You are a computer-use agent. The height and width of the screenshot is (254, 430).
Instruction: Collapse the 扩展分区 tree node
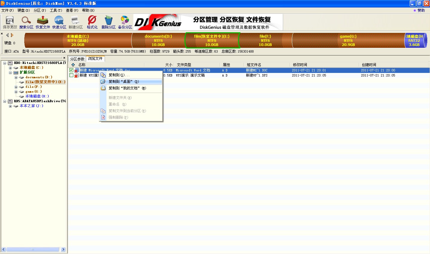click(x=10, y=73)
